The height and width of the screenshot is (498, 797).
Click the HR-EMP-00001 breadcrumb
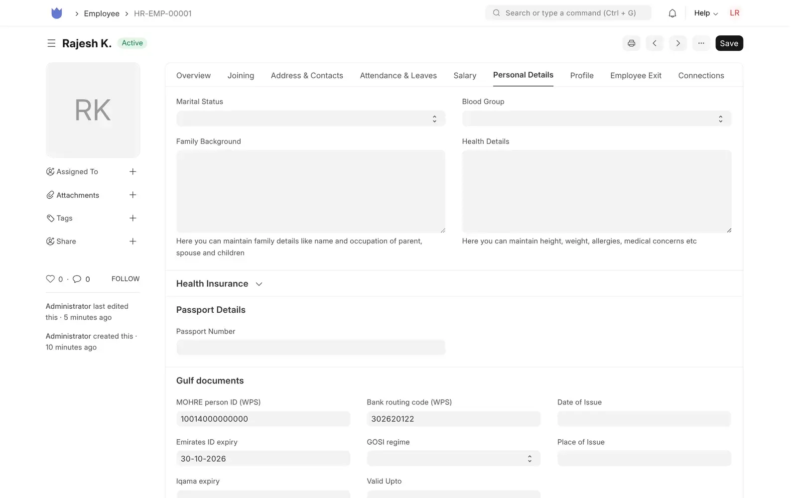point(163,13)
